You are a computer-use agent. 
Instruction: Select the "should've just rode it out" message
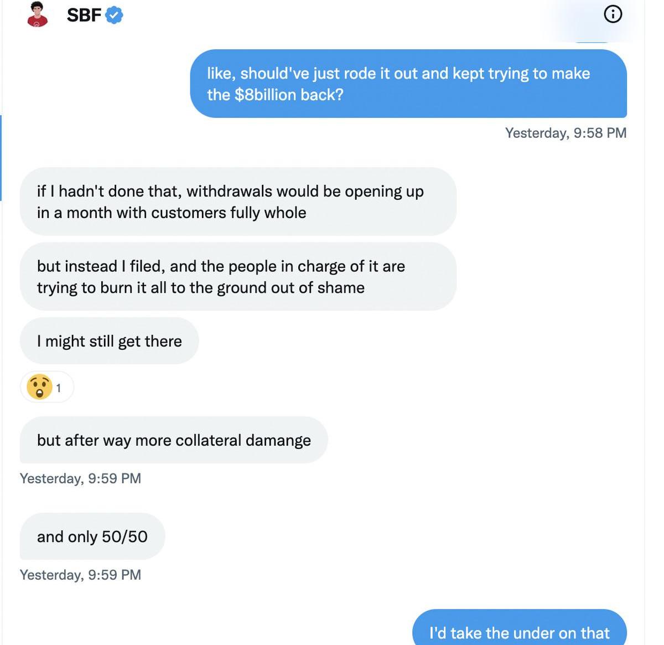(x=408, y=84)
